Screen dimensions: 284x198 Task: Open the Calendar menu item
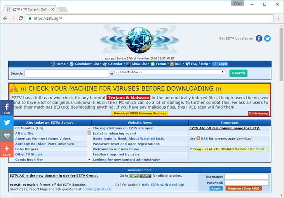click(x=113, y=64)
